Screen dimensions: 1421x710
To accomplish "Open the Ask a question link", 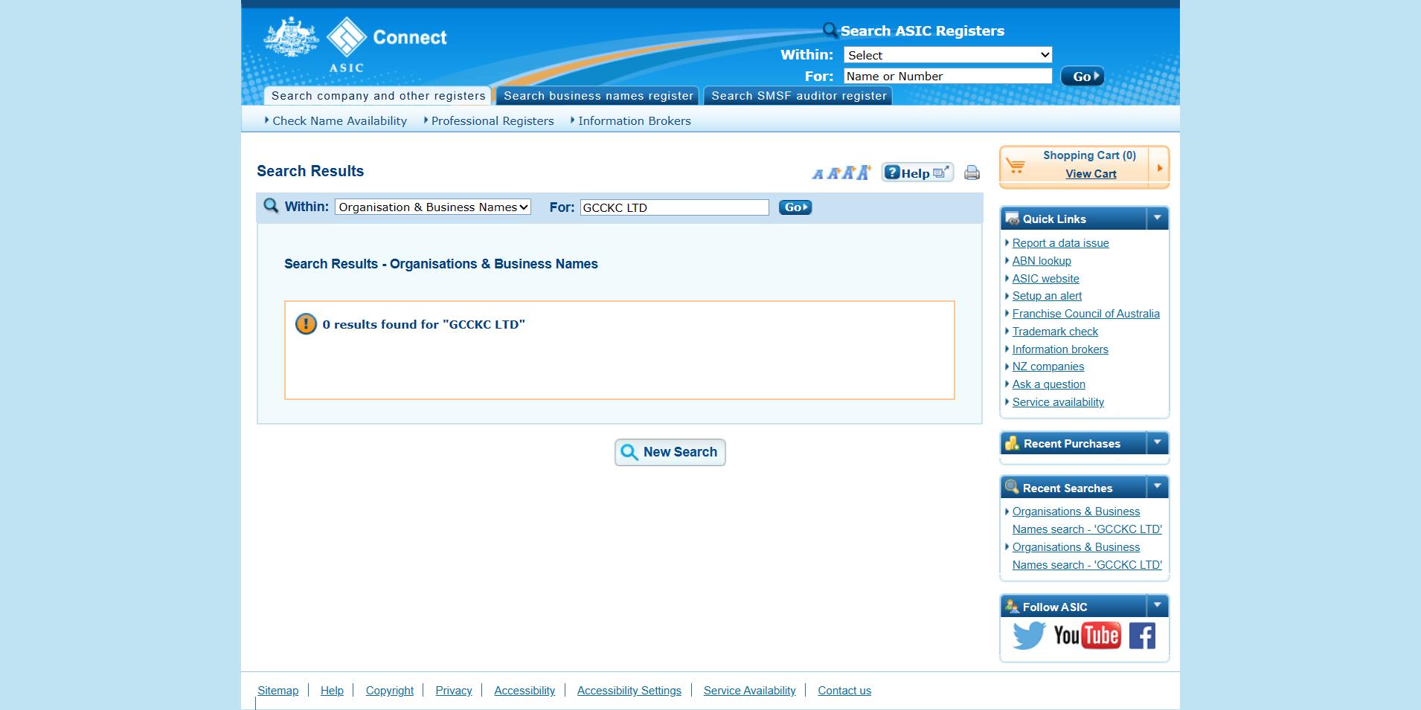I will click(x=1048, y=384).
